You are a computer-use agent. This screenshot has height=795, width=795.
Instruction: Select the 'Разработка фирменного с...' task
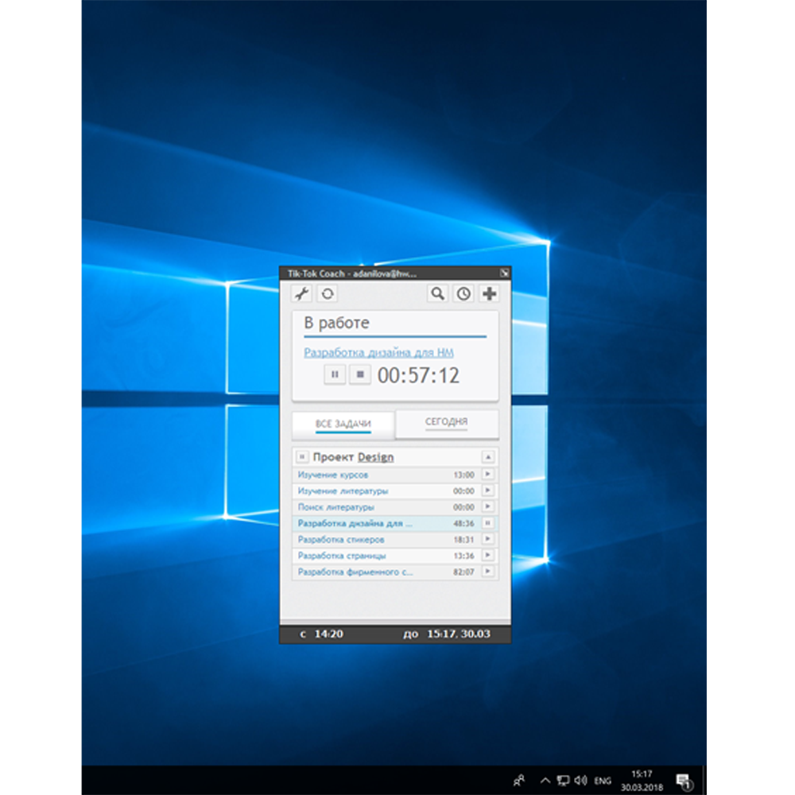(355, 572)
